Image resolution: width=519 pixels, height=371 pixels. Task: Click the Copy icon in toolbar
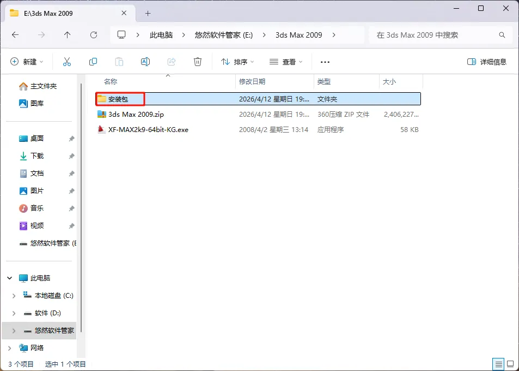(x=93, y=62)
